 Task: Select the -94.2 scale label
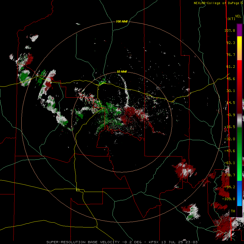pos(230,187)
